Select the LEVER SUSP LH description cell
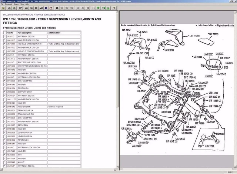 (32, 133)
